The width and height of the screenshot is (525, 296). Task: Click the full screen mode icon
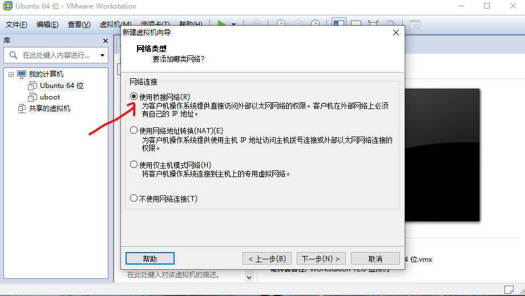pos(373,23)
